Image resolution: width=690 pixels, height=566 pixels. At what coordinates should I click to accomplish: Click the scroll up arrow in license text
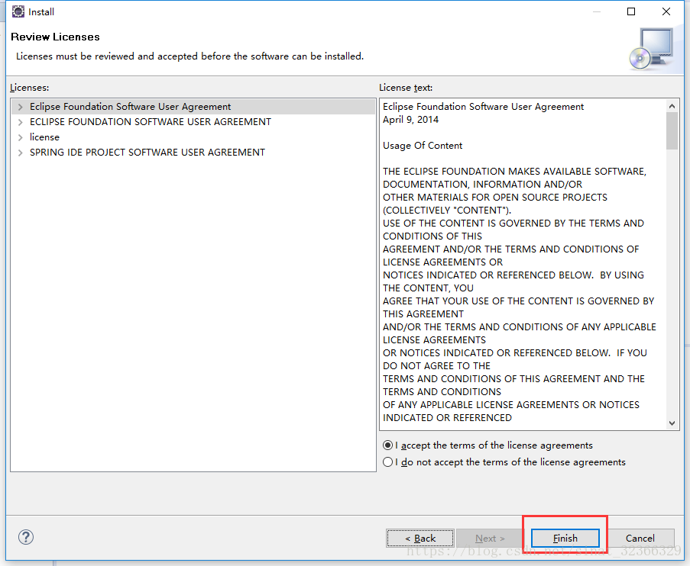672,106
